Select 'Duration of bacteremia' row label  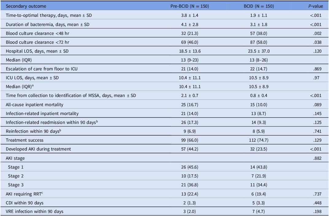[48, 24]
